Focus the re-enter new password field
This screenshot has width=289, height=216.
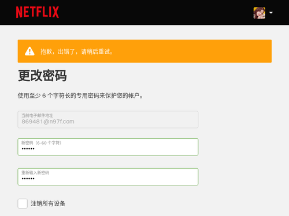[108, 177]
